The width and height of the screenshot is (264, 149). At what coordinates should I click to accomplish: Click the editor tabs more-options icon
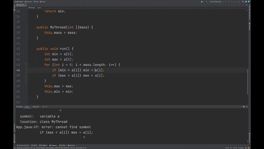[247, 5]
